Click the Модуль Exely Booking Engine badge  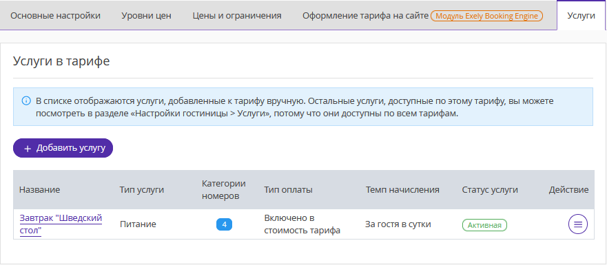pos(486,16)
